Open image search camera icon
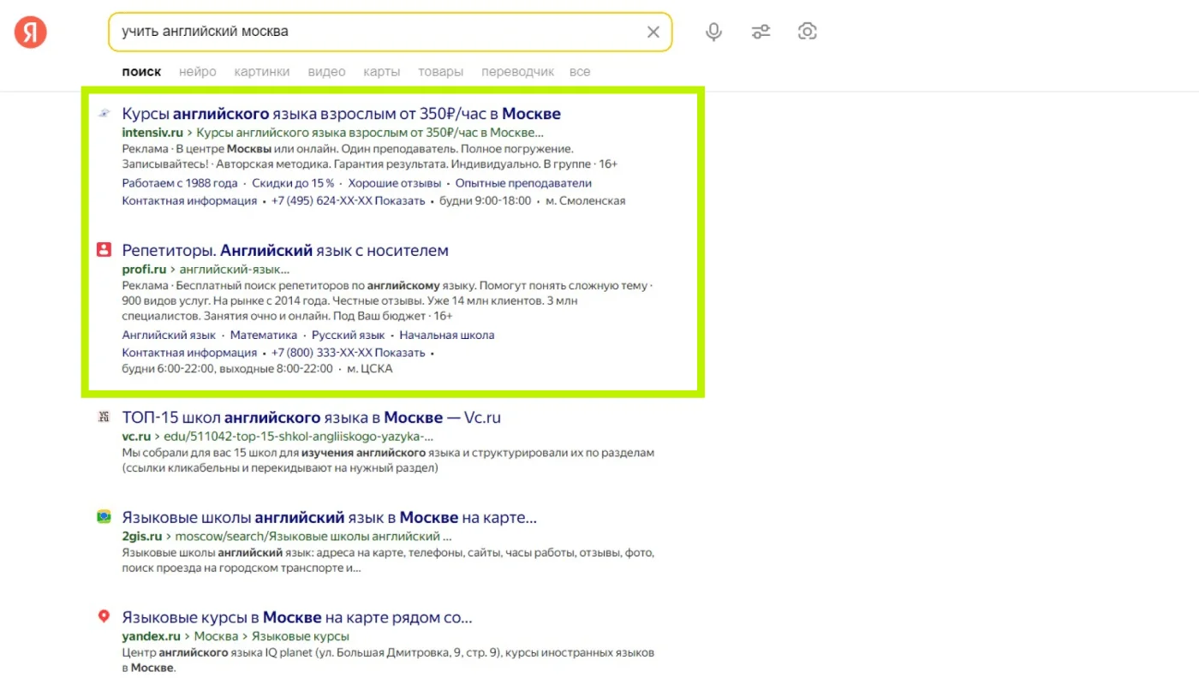This screenshot has width=1199, height=678. click(807, 32)
